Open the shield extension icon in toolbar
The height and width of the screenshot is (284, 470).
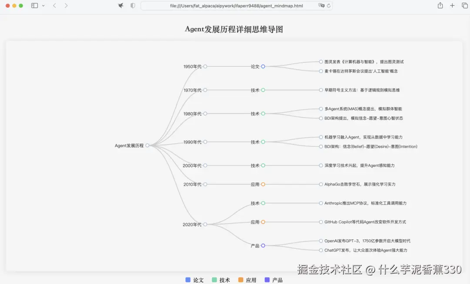pos(133,6)
